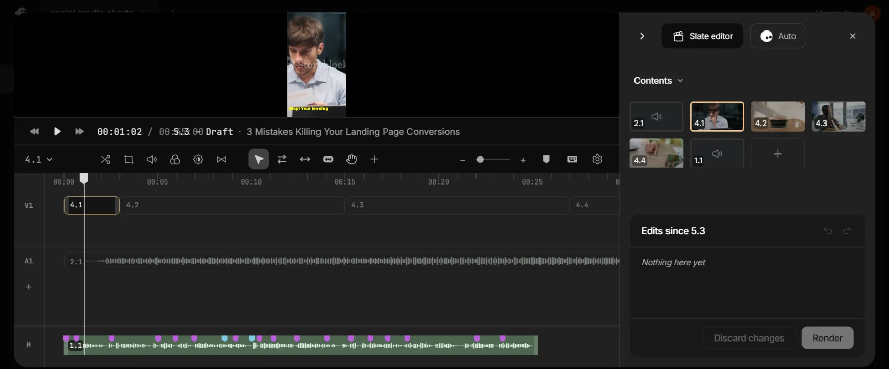Select the hand pan tool
This screenshot has height=369, width=889.
352,160
